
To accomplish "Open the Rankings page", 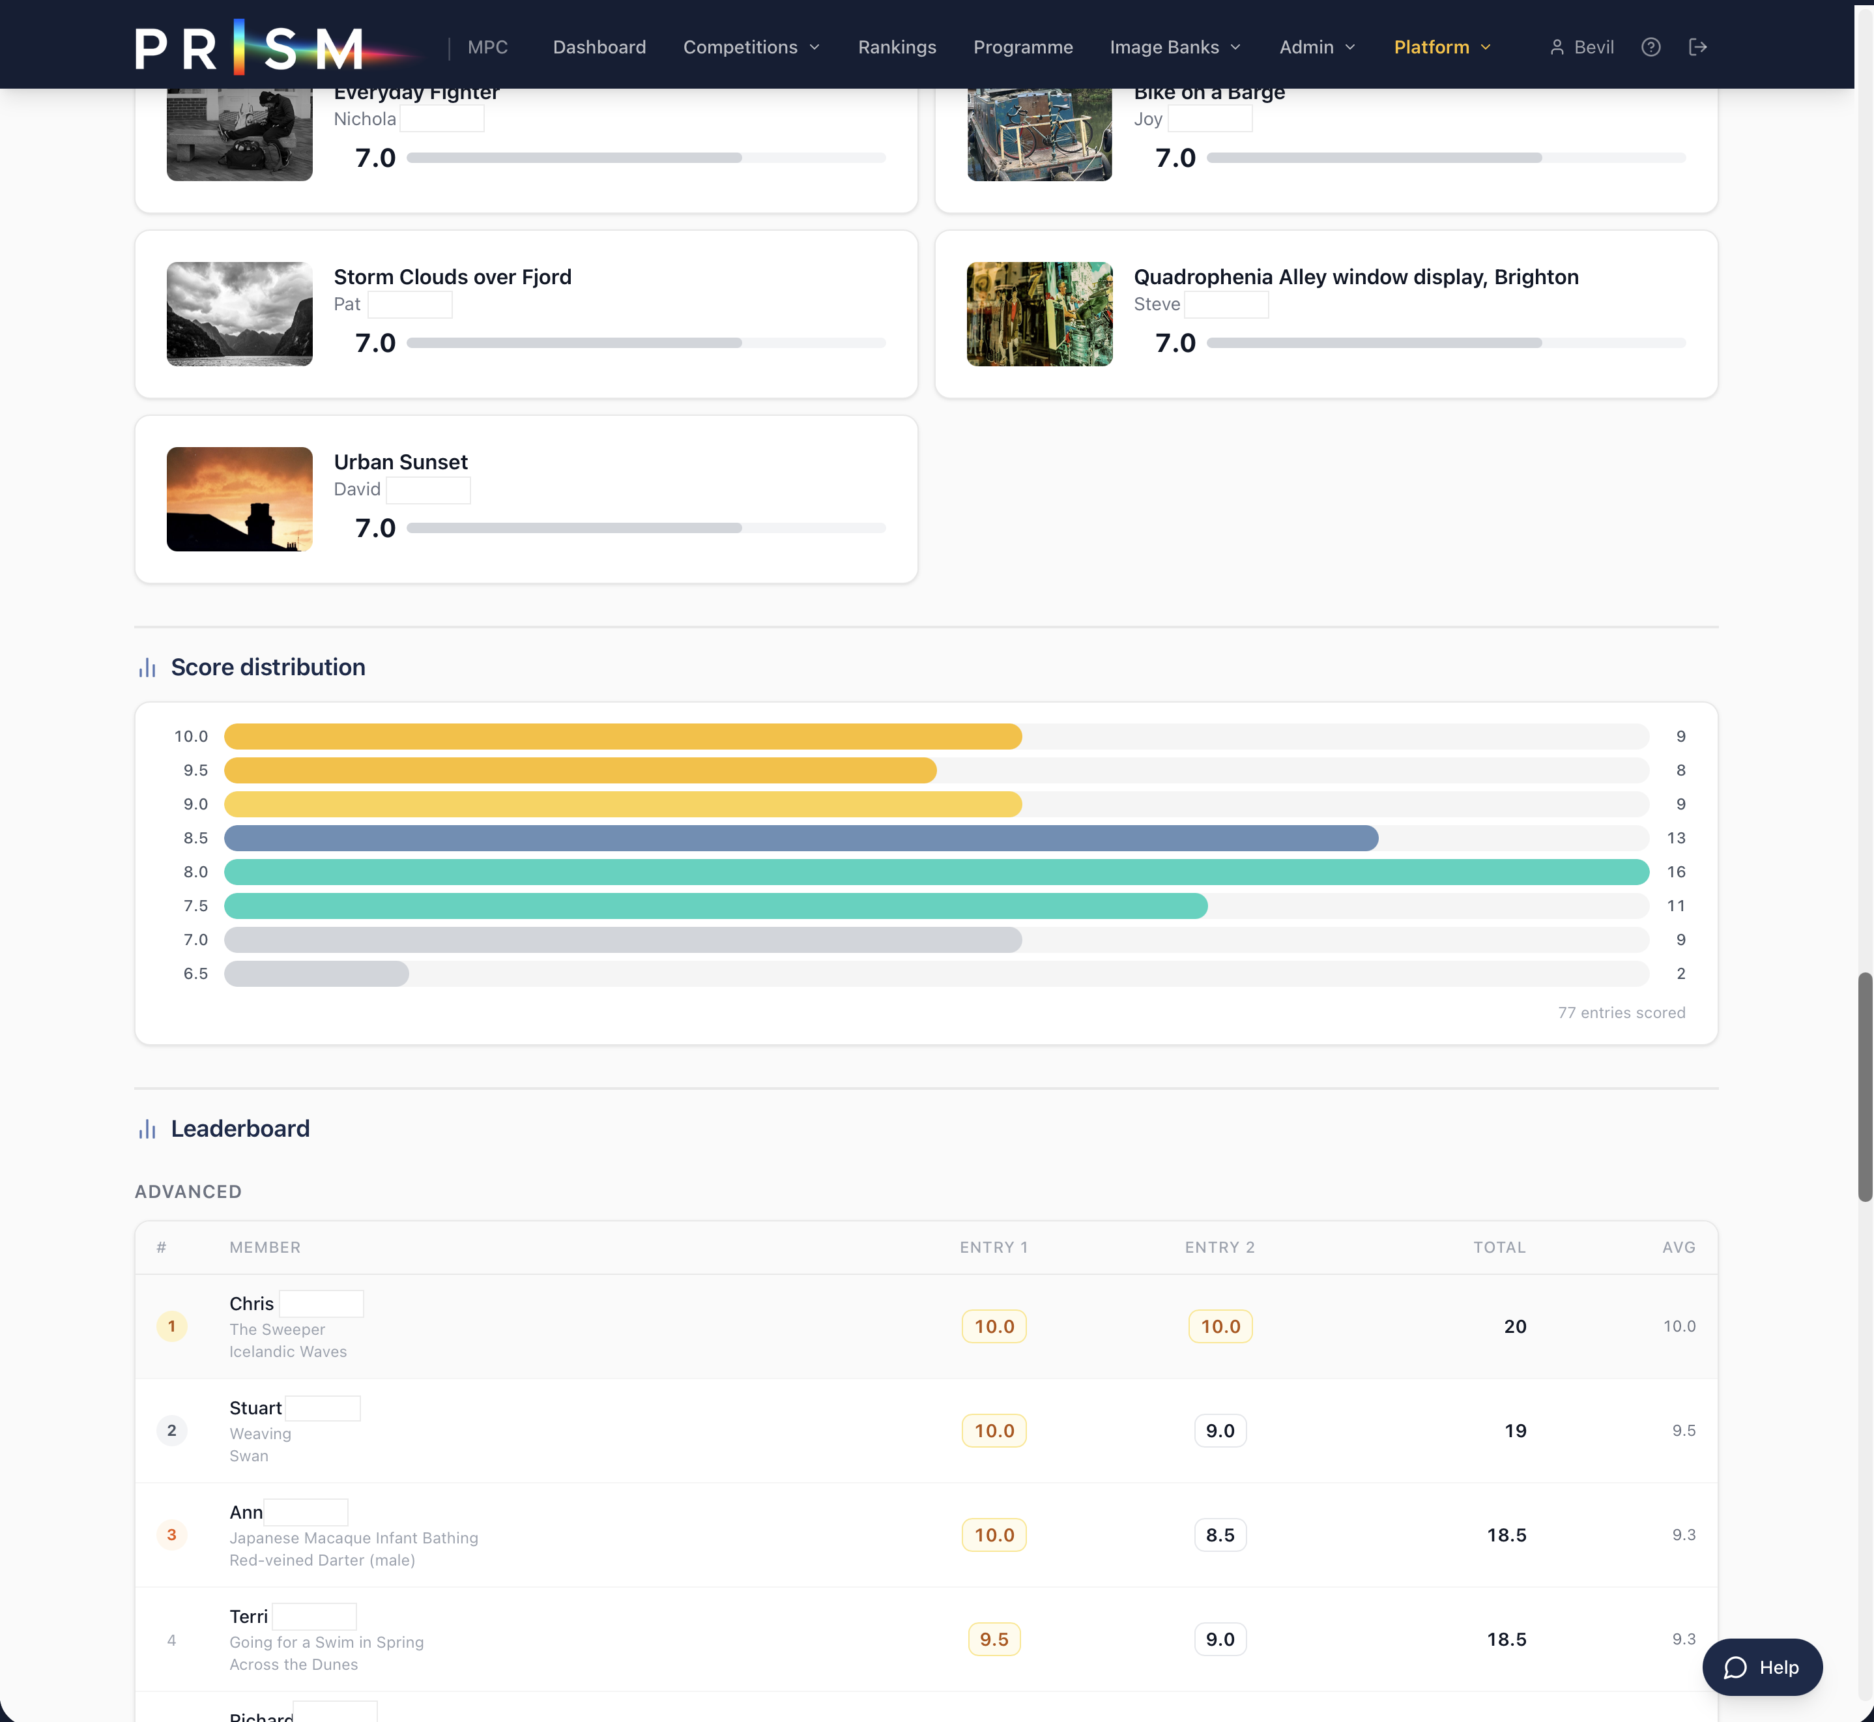I will (x=896, y=46).
